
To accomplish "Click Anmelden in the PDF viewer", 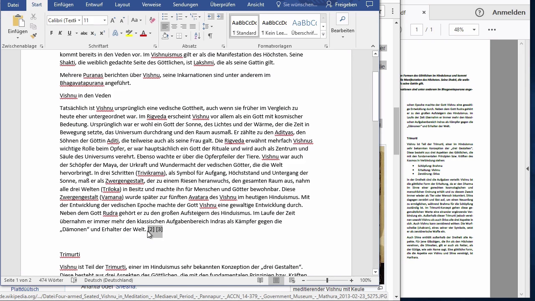I will (x=509, y=13).
